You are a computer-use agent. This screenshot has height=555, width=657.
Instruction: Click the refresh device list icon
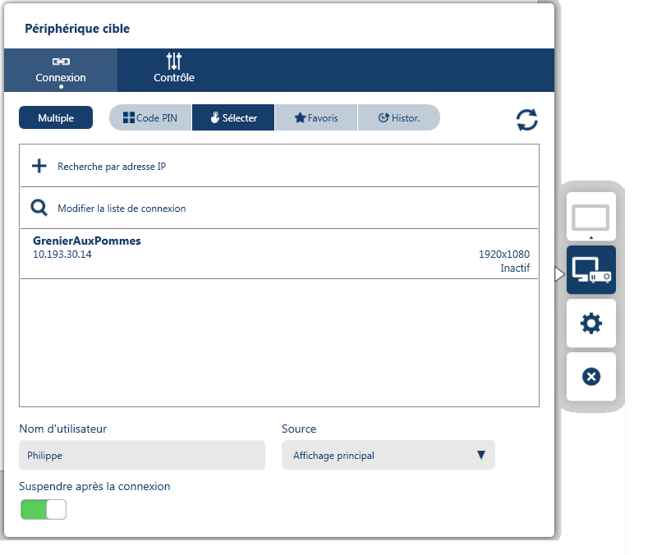526,120
